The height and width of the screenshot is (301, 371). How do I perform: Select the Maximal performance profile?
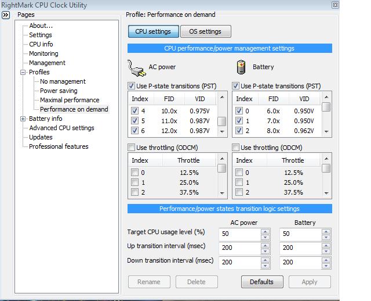(70, 100)
